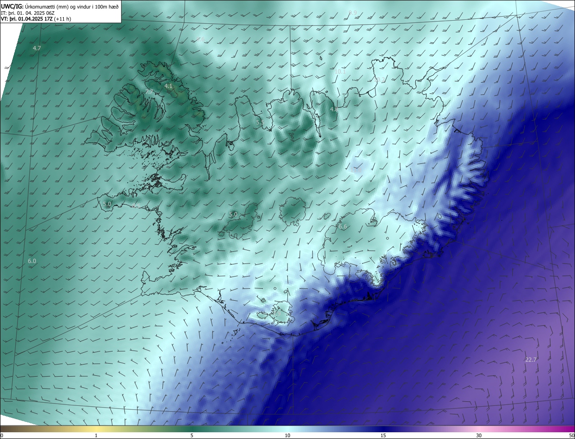Click the color scale tick labeled 15

point(383,435)
